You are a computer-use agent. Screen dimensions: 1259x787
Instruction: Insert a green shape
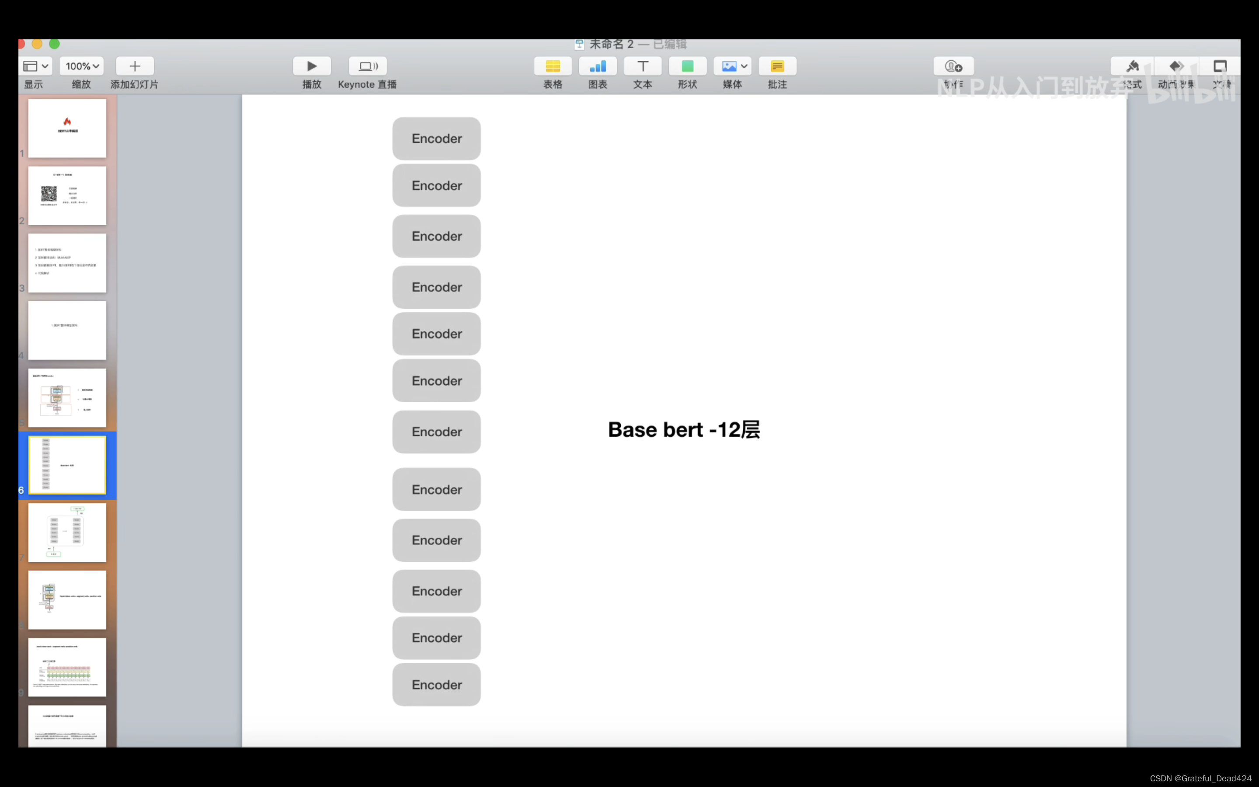tap(687, 66)
